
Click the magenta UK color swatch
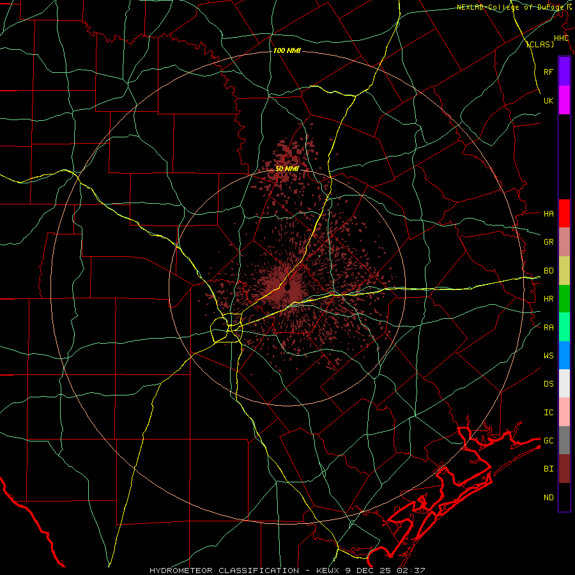(564, 100)
